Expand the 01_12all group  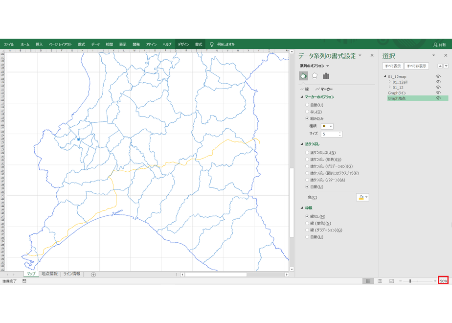390,82
